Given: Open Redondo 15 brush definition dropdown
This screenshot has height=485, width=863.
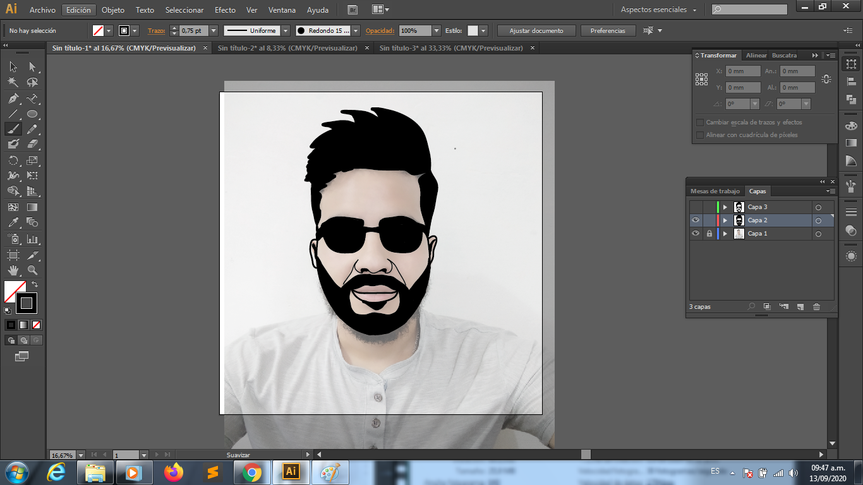Looking at the screenshot, I should (356, 30).
